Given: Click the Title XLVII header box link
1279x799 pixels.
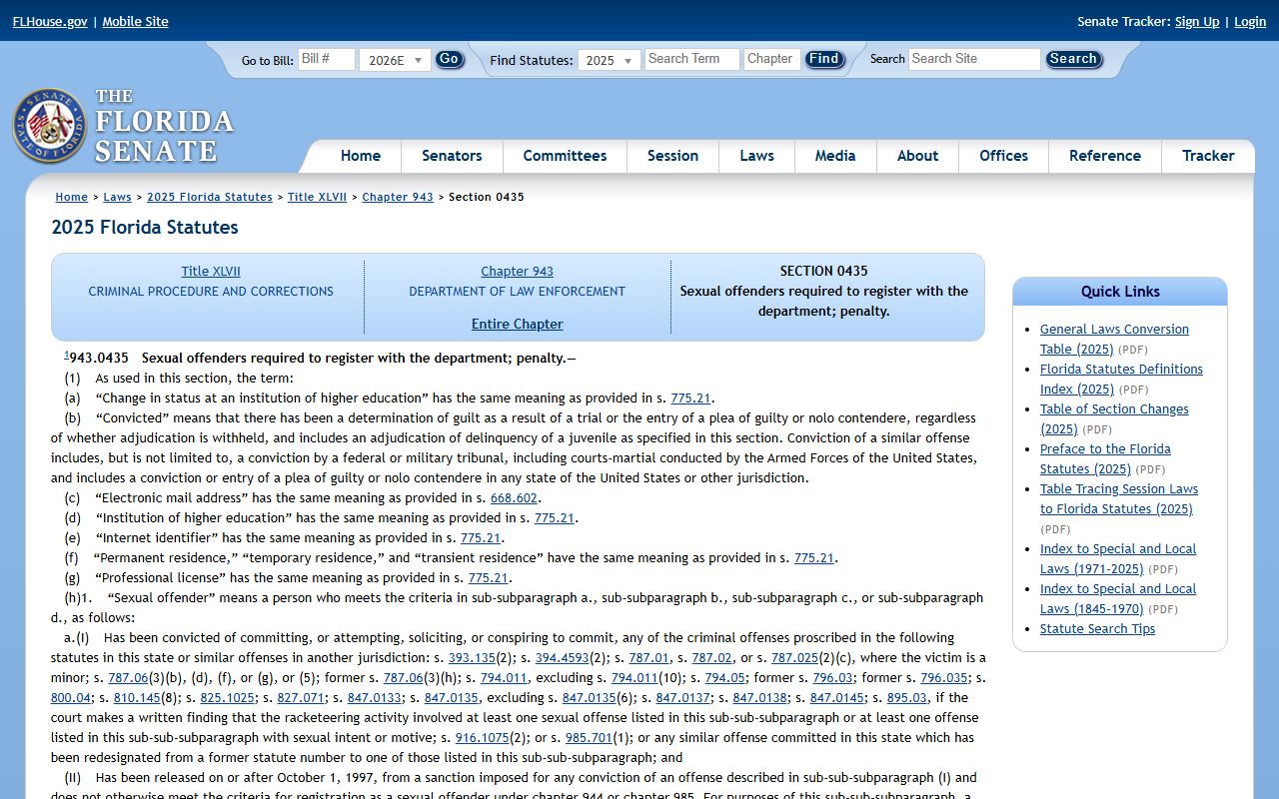Looking at the screenshot, I should pyautogui.click(x=211, y=272).
